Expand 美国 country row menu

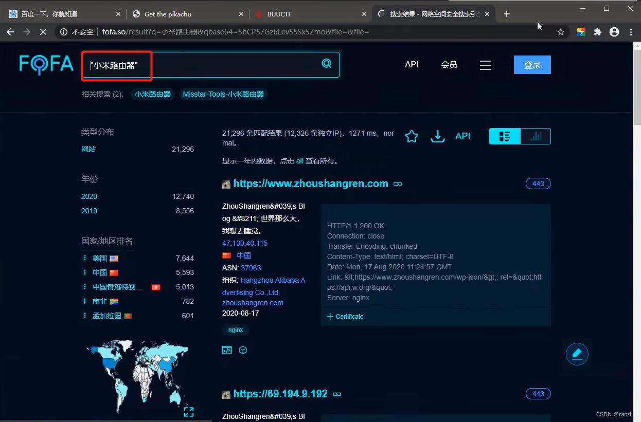pyautogui.click(x=85, y=258)
